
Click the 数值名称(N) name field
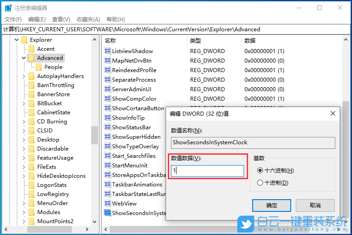(253, 143)
